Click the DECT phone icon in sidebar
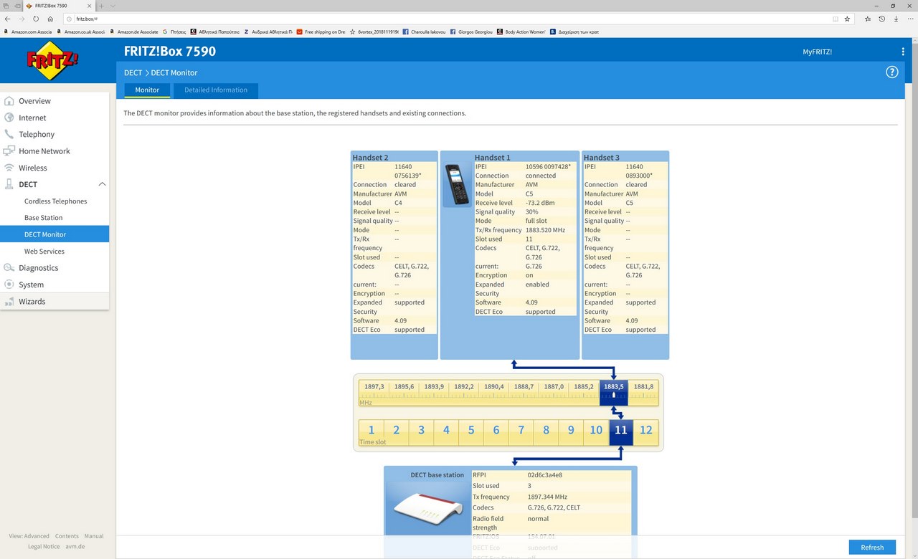 [9, 184]
